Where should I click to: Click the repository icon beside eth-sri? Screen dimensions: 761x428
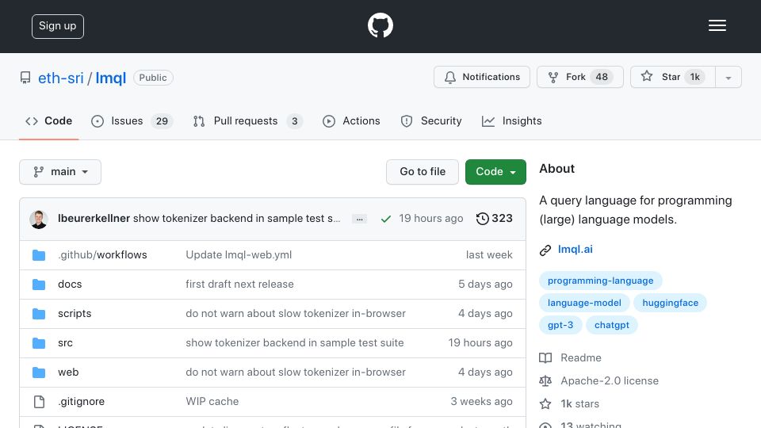[25, 78]
